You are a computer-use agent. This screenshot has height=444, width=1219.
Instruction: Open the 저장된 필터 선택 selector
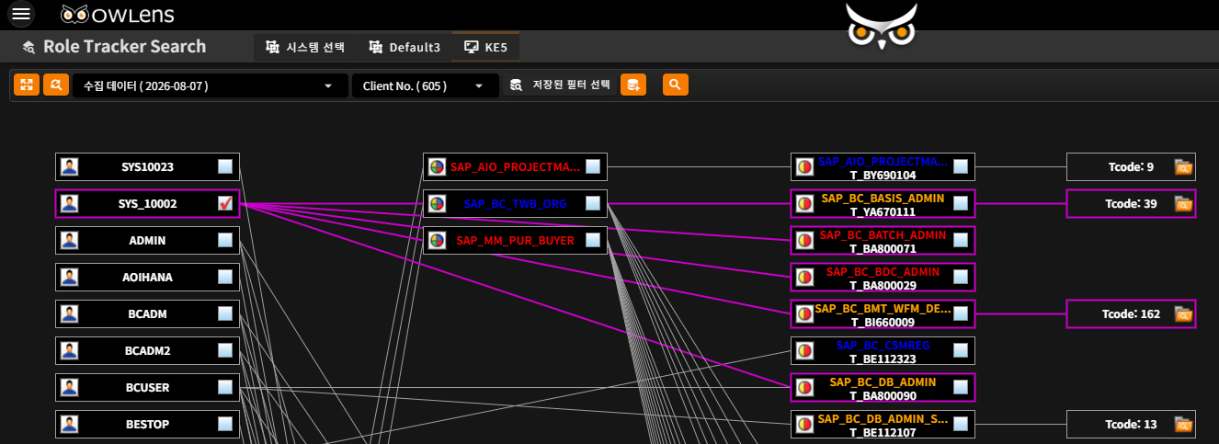[560, 85]
